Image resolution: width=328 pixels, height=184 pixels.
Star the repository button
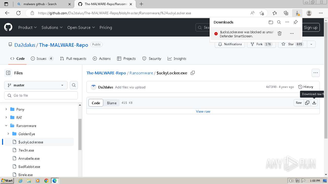click(292, 44)
